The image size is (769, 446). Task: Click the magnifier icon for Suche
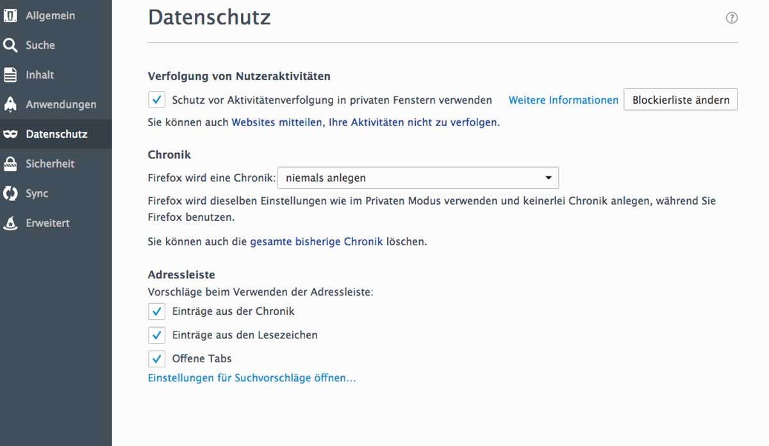pyautogui.click(x=10, y=45)
